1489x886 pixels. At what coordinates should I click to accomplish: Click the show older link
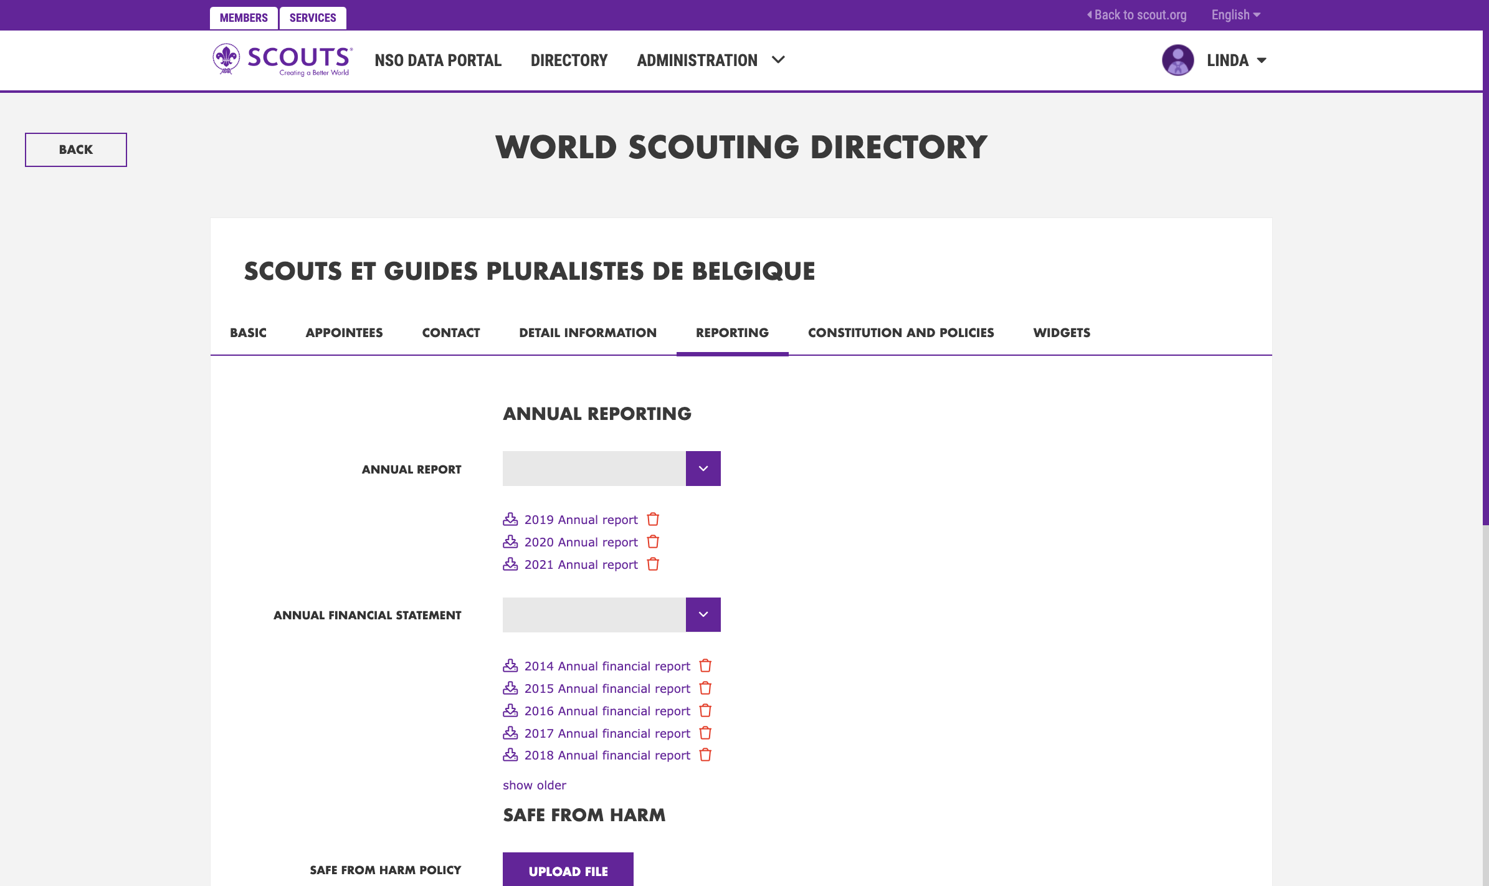tap(535, 785)
